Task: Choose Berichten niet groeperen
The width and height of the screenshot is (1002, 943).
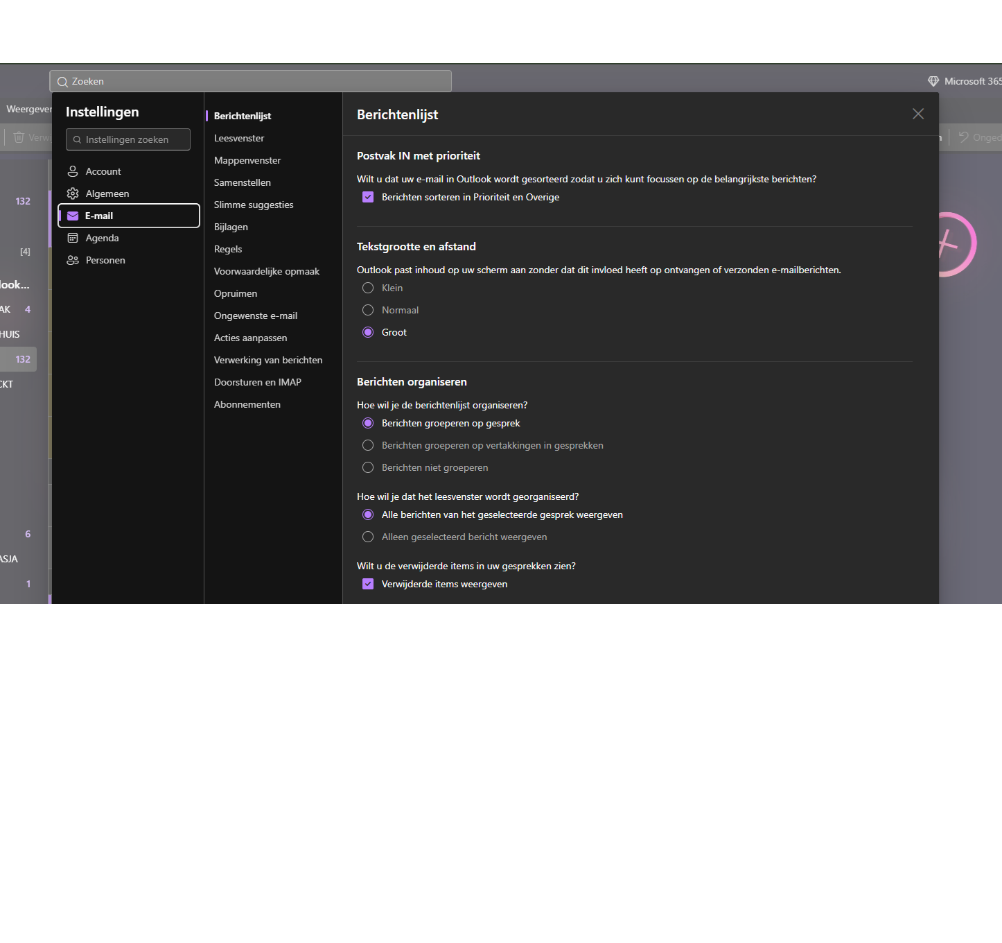Action: tap(368, 467)
